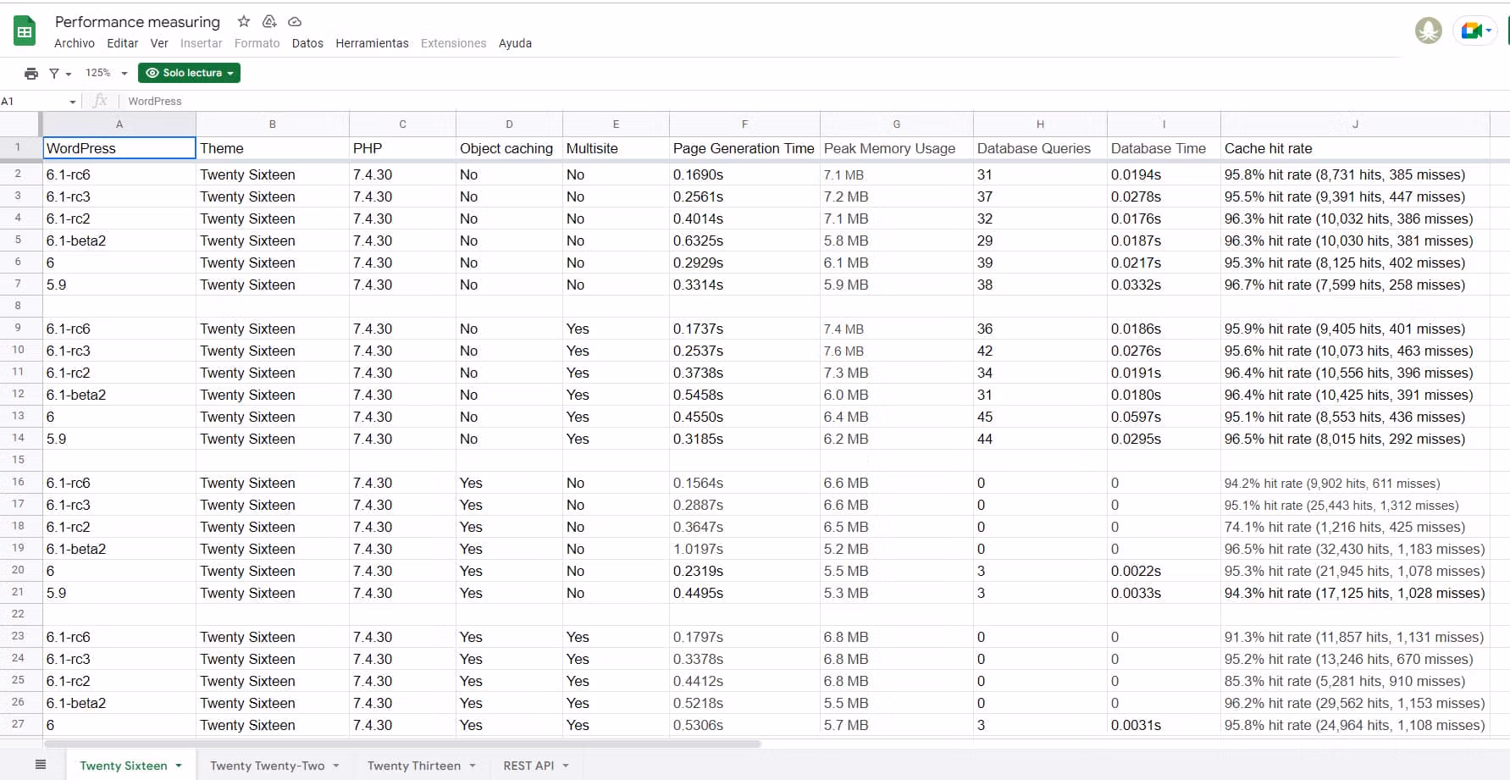1510x780 pixels.
Task: Click the filter funnel icon
Action: point(54,74)
